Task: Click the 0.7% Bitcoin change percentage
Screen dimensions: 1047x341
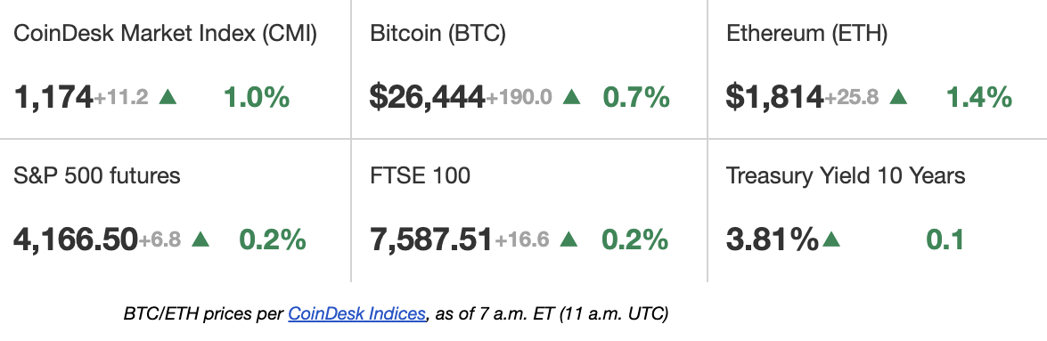Action: tap(636, 97)
